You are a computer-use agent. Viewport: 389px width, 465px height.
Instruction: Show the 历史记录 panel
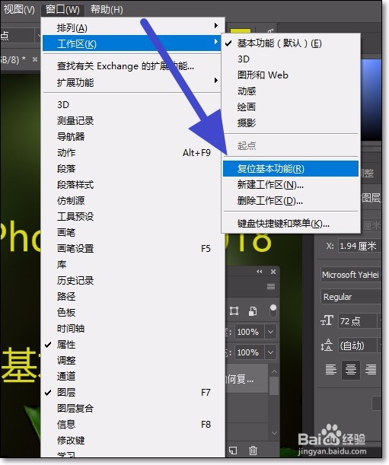point(132,281)
